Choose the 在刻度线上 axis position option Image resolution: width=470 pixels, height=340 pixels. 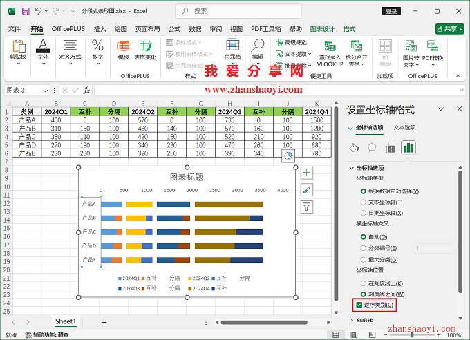[364, 283]
